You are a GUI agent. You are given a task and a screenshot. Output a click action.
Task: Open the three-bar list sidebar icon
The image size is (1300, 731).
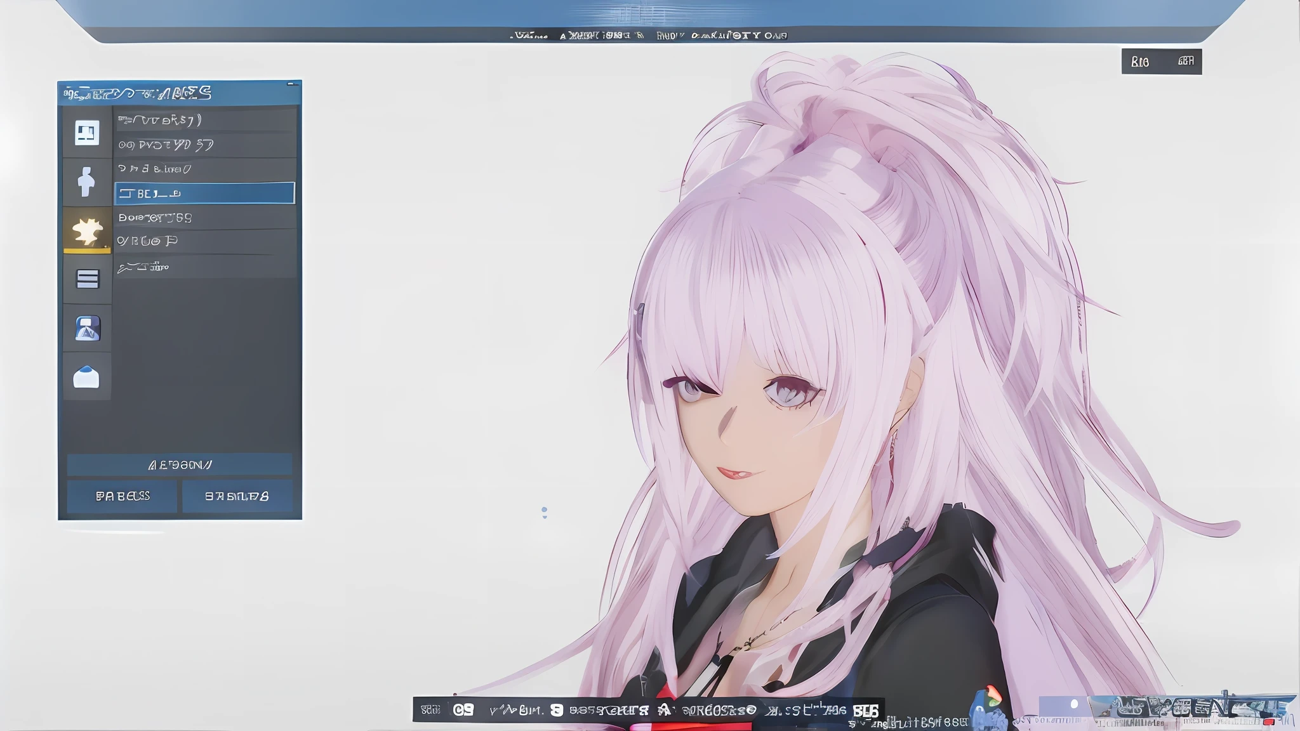pos(87,279)
